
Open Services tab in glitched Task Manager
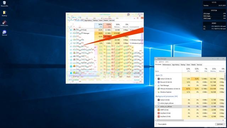point(112,21)
